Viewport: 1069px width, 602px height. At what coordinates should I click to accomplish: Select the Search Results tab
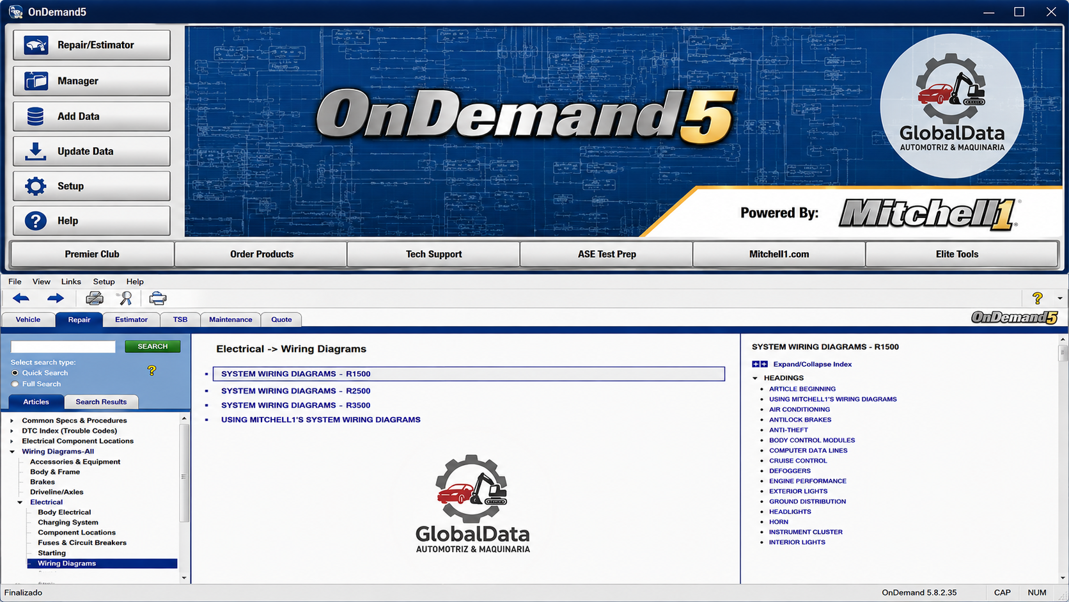(101, 402)
